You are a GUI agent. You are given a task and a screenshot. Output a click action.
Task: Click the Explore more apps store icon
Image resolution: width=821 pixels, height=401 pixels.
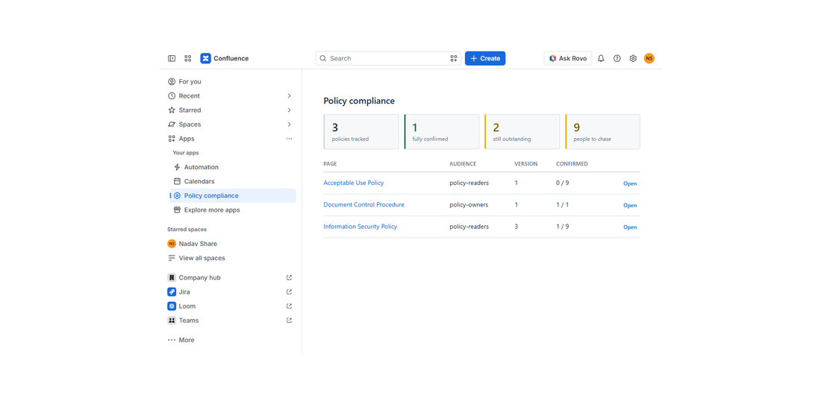177,209
